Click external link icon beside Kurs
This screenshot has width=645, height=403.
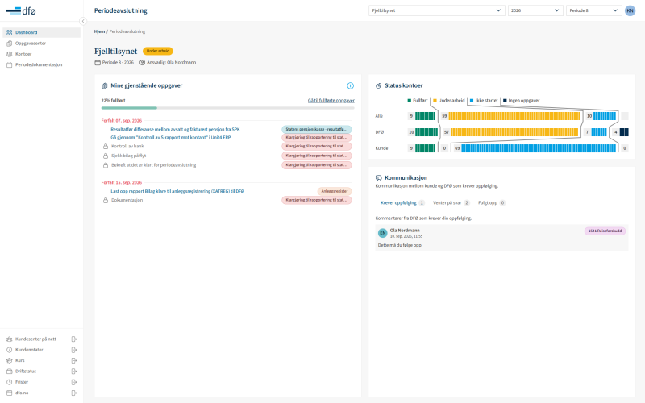click(x=74, y=360)
